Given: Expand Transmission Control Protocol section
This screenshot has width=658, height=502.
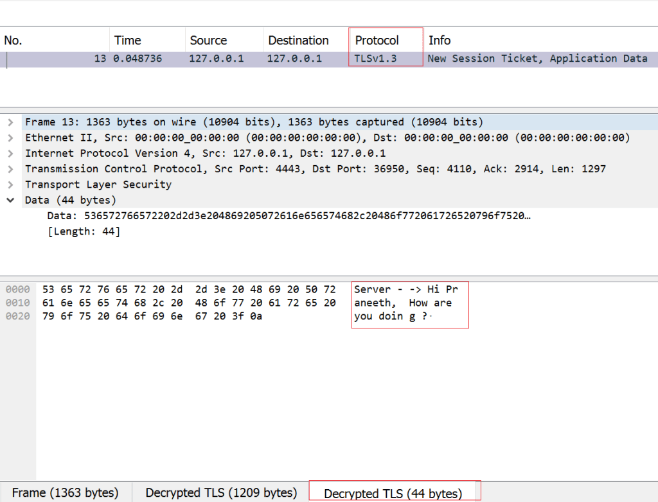Looking at the screenshot, I should pos(10,169).
